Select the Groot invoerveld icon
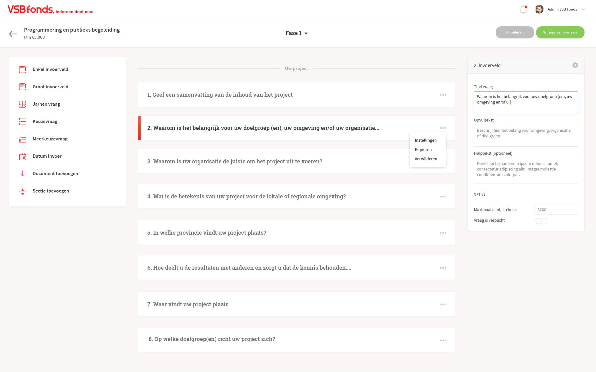 pyautogui.click(x=22, y=87)
